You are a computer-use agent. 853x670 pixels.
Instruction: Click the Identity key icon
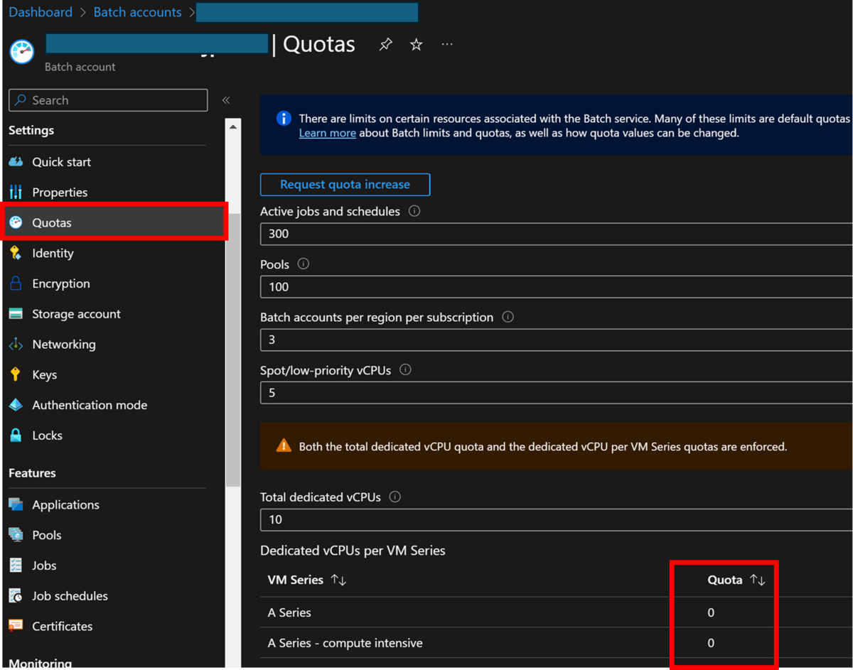tap(16, 253)
